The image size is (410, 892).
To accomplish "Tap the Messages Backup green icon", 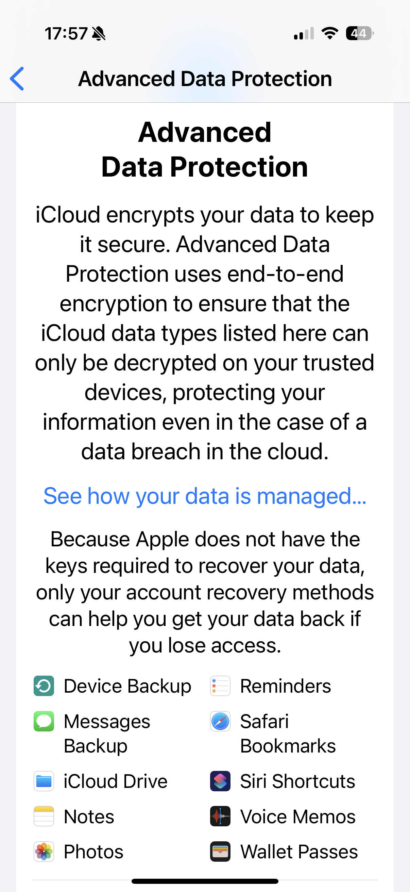I will tap(44, 721).
